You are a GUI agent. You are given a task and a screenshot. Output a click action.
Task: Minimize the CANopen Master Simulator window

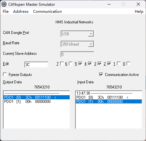[109, 4]
